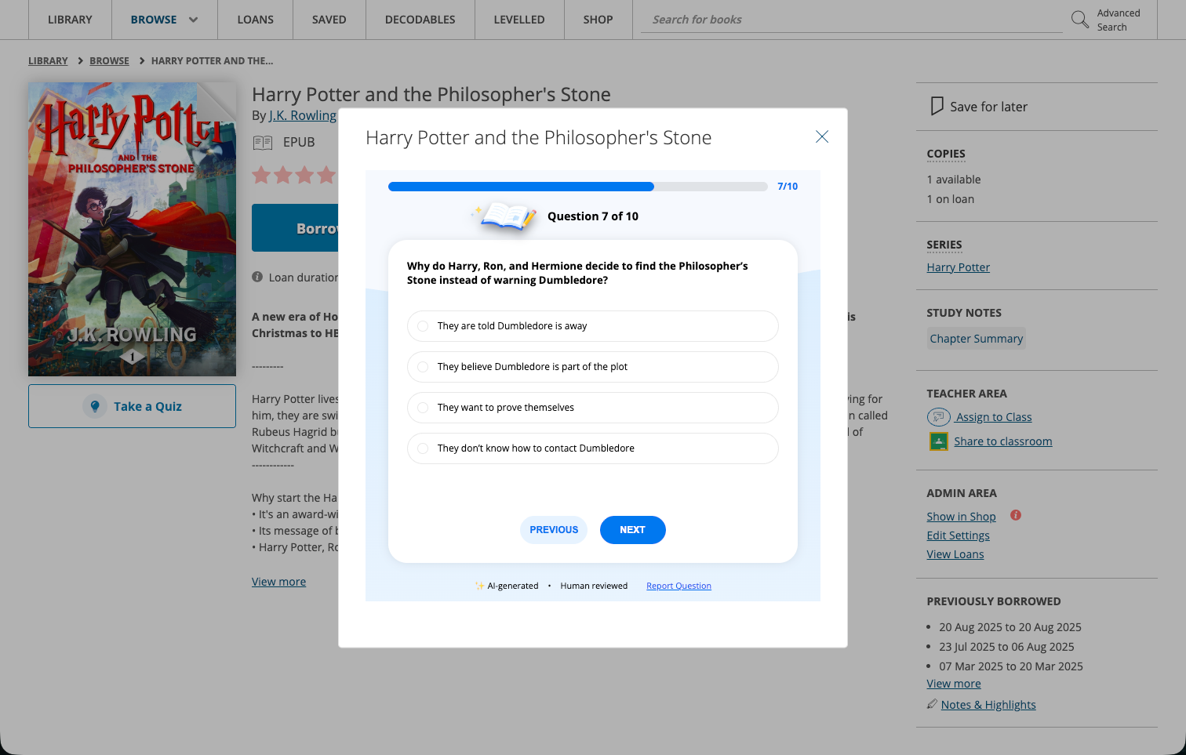Image resolution: width=1186 pixels, height=755 pixels.
Task: Click the Harry Potter book cover thumbnail
Action: 132,230
